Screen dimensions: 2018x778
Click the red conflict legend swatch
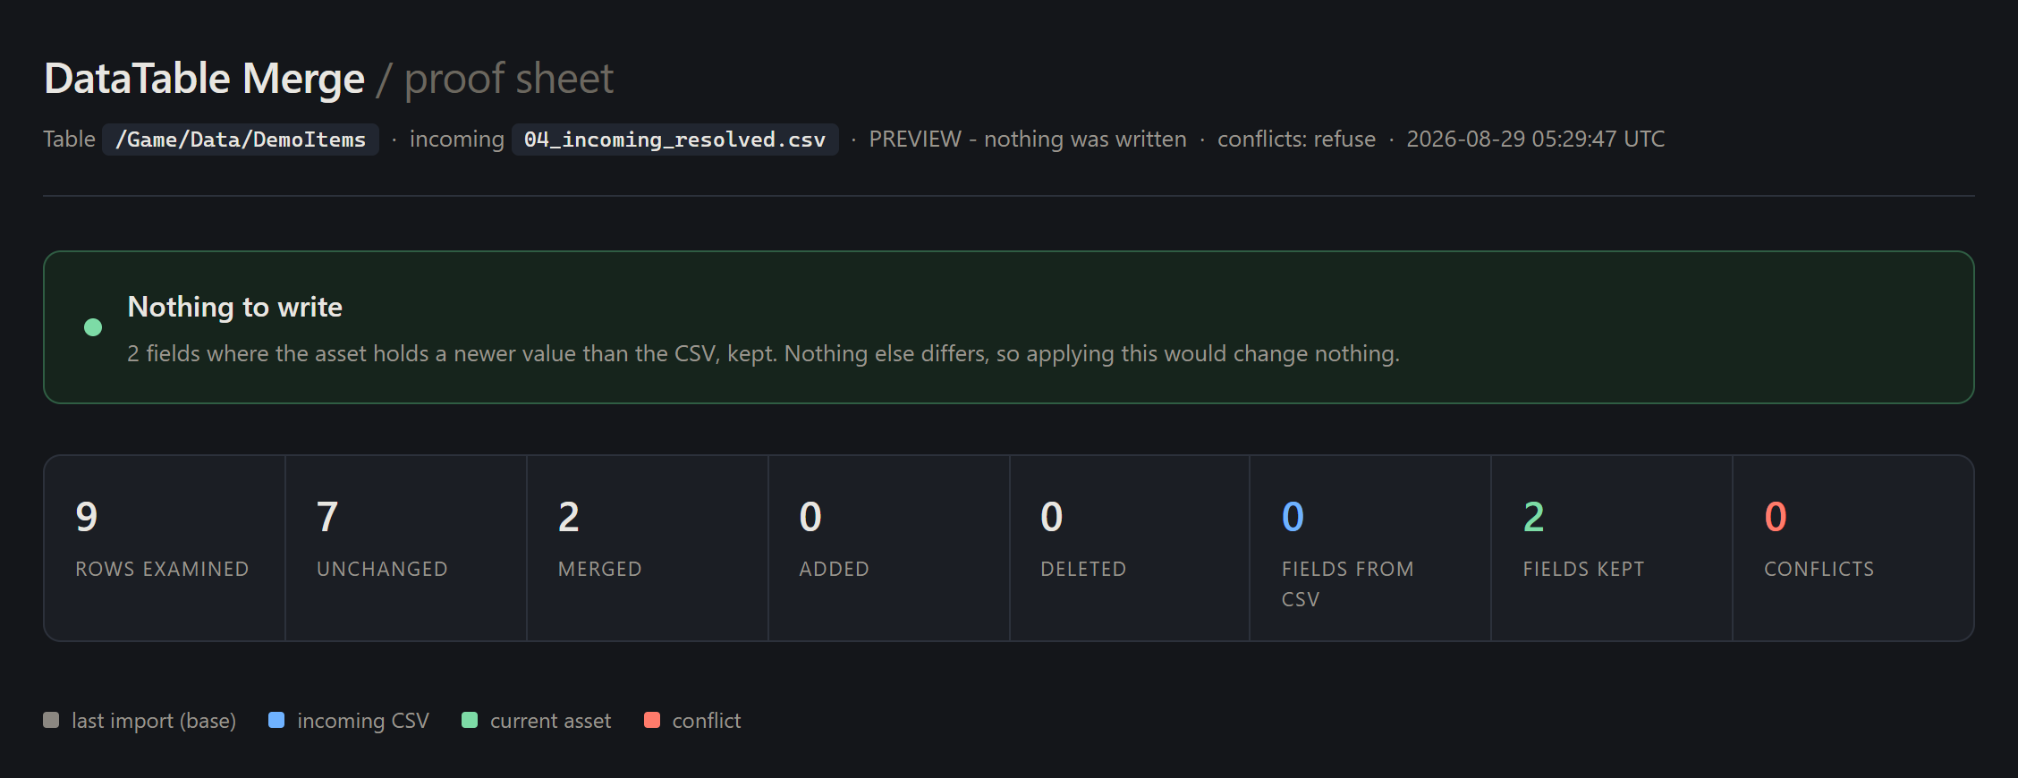pos(652,720)
